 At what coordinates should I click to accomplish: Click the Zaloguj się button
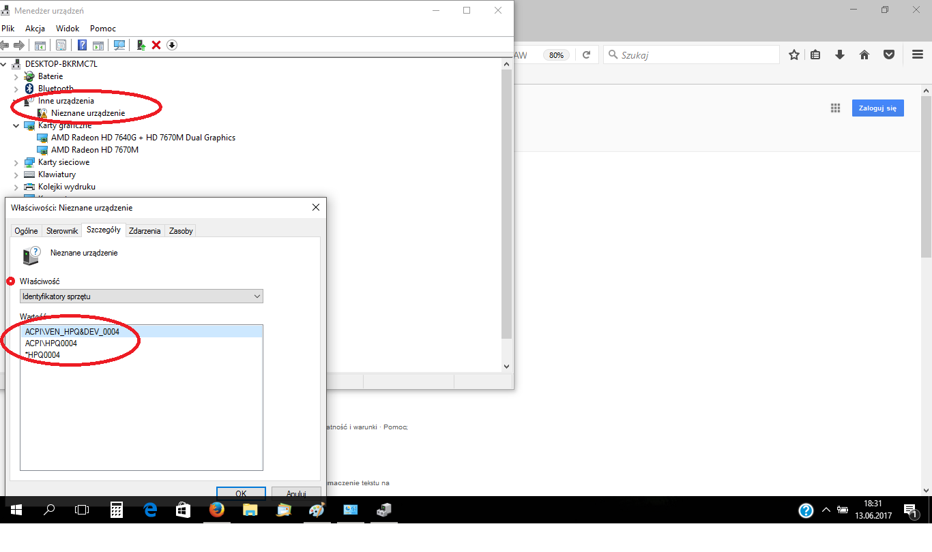877,108
